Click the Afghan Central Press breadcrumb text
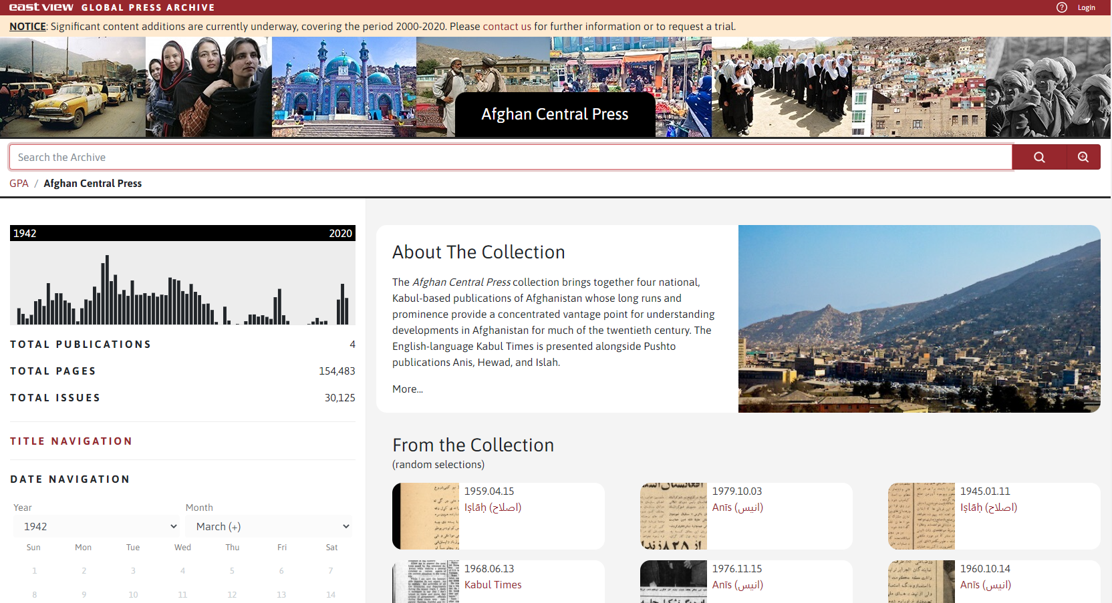The image size is (1112, 603). click(93, 183)
